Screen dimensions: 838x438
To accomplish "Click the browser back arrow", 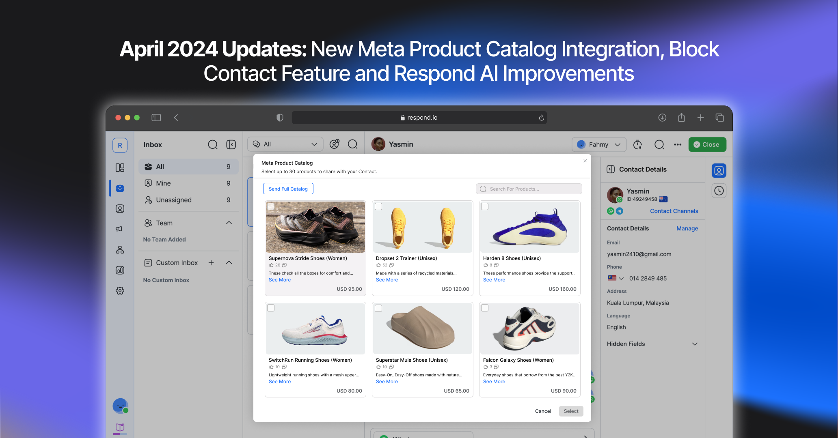I will [x=176, y=118].
